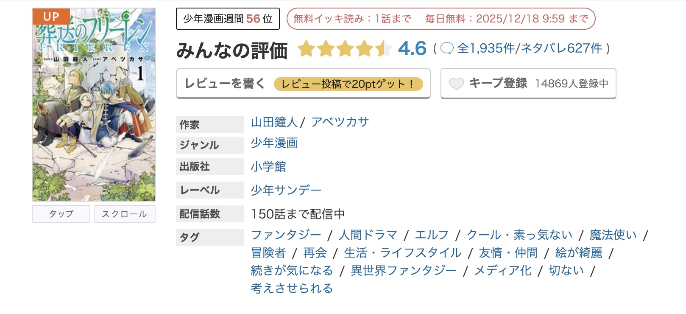Open author page for 山田鐘人
The width and height of the screenshot is (686, 314).
tap(274, 121)
